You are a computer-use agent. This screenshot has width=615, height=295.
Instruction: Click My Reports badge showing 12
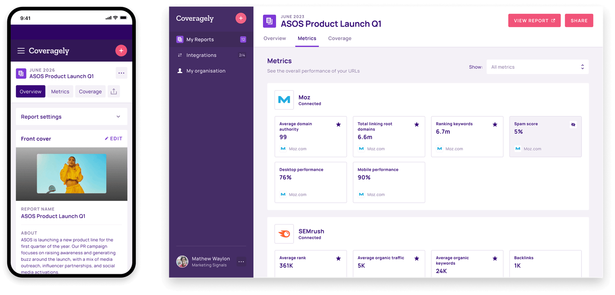click(243, 40)
